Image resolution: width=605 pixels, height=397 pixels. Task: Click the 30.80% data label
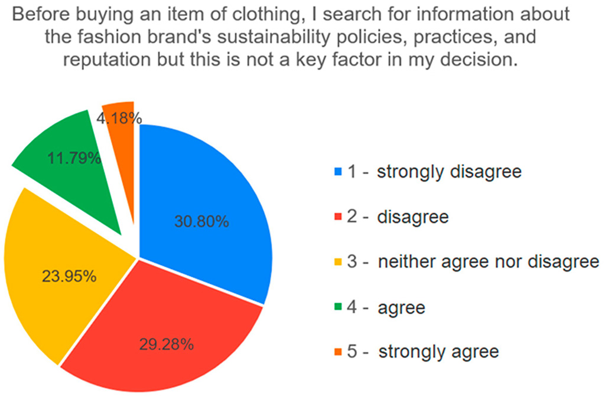[201, 222]
